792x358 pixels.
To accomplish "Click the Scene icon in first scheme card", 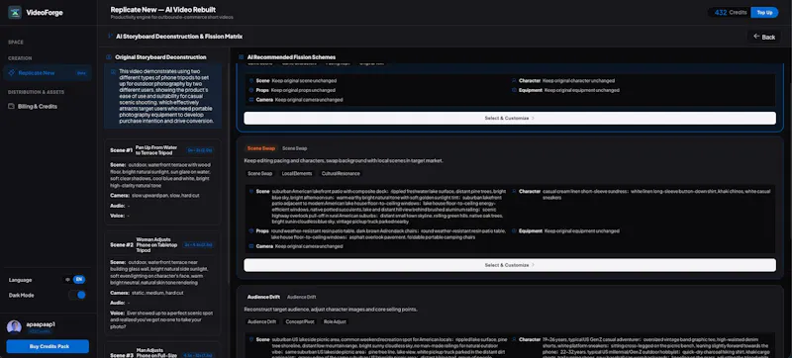I will pos(251,81).
